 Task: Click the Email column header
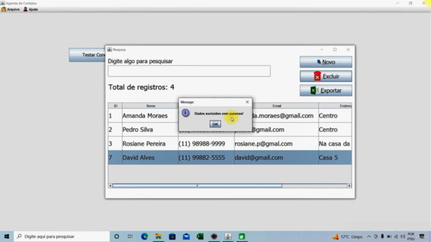[x=277, y=106]
